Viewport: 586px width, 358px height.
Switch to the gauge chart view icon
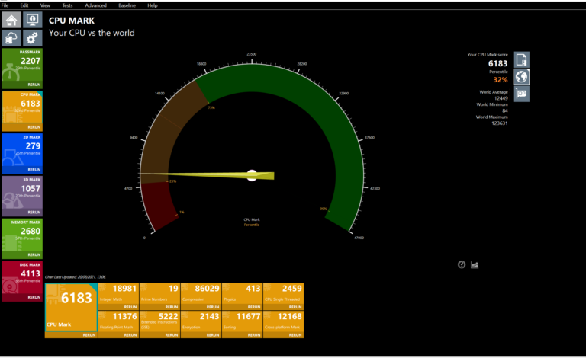pos(462,264)
